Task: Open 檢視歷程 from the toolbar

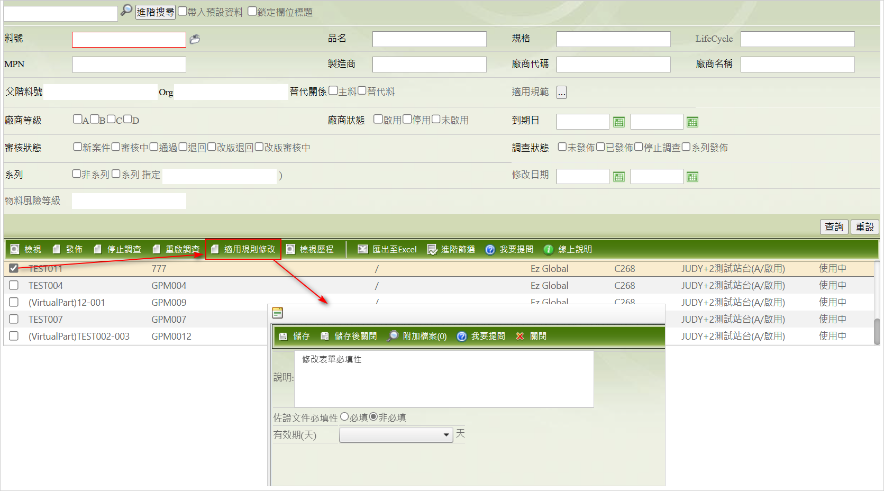Action: pyautogui.click(x=310, y=249)
